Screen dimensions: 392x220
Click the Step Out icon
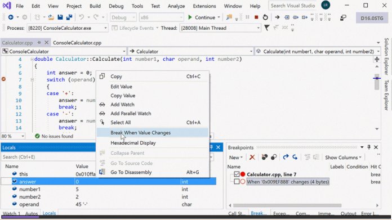pos(305,17)
